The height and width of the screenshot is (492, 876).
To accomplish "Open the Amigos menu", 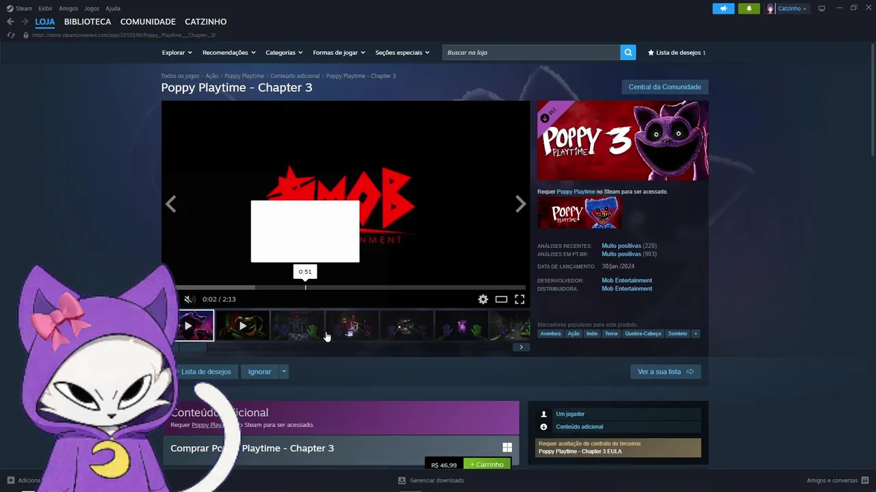I will [x=68, y=8].
